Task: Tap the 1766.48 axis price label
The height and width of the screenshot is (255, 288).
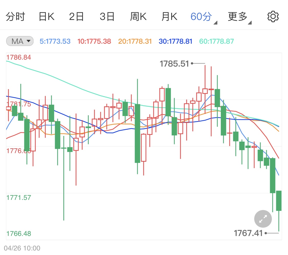Action: pyautogui.click(x=19, y=234)
